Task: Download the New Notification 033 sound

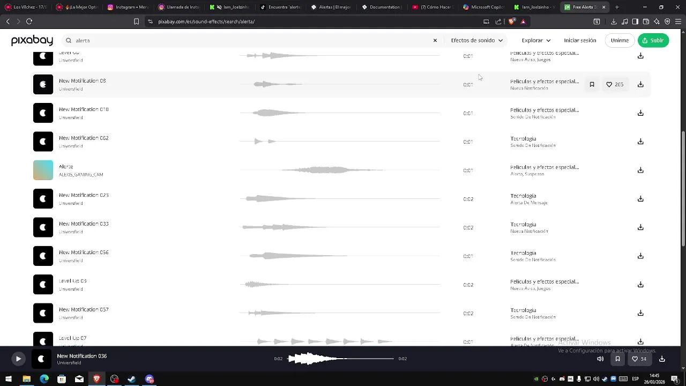Action: click(640, 227)
